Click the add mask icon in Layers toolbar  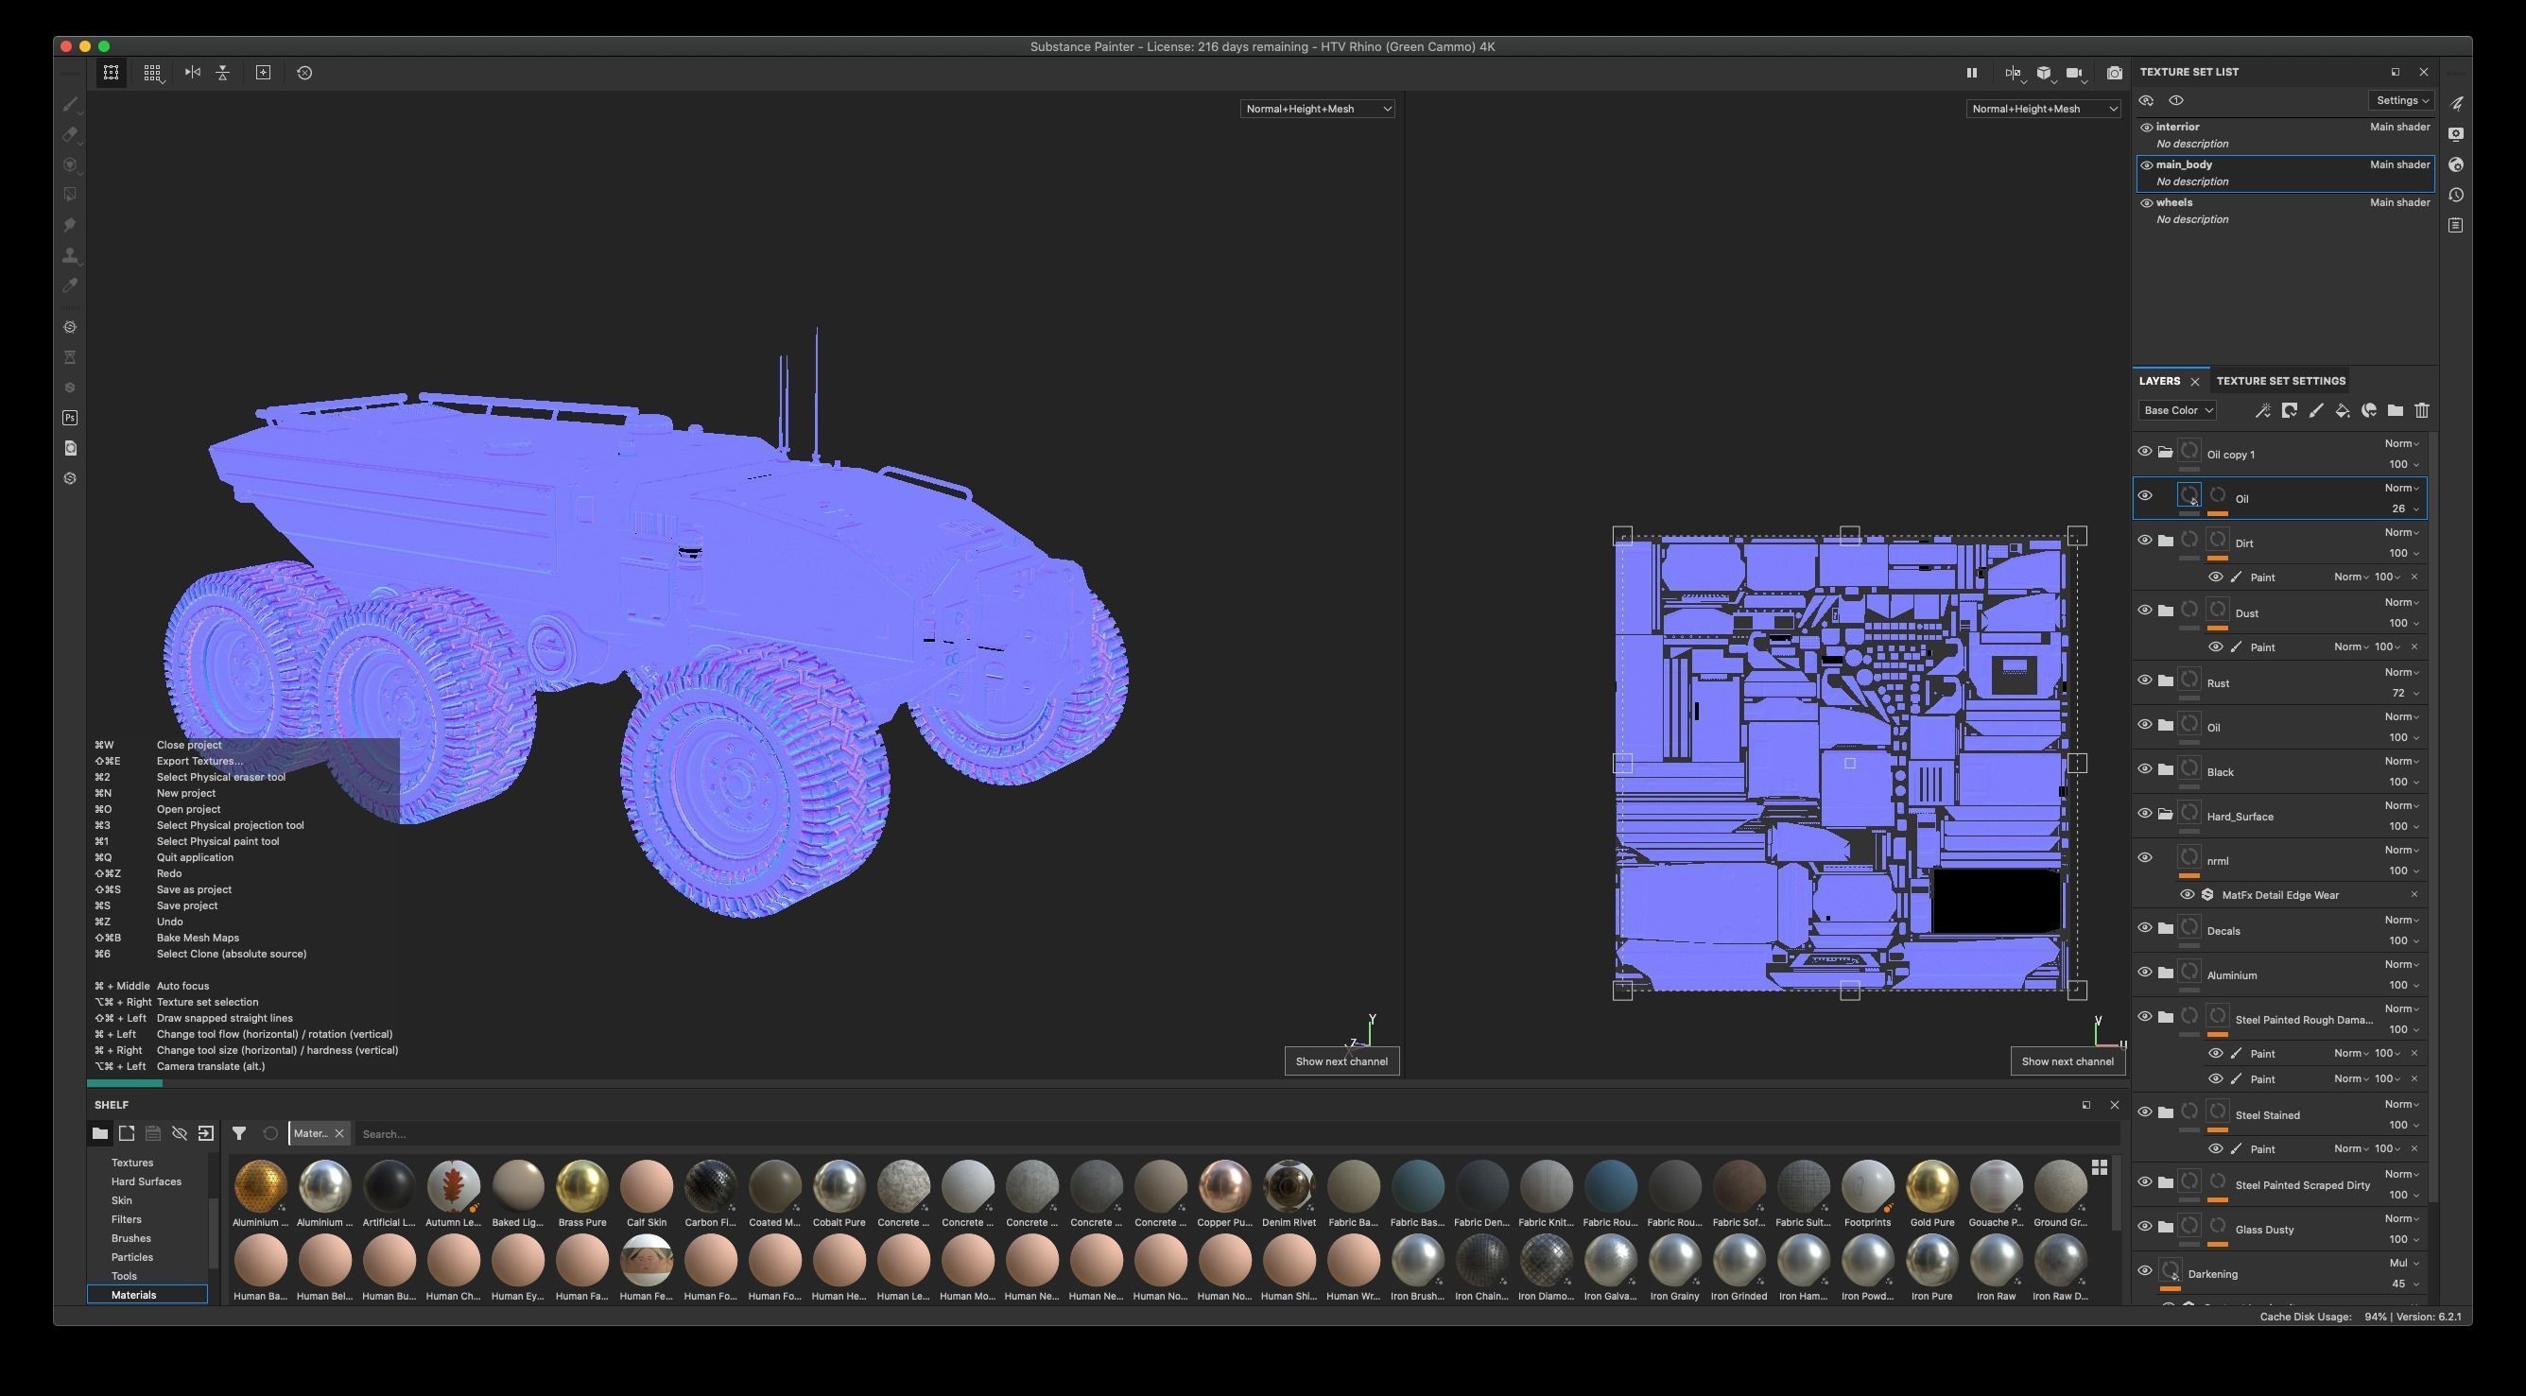click(x=2289, y=411)
